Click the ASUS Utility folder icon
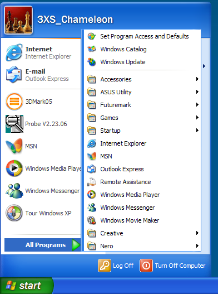Screen dimensions: 218x294 [92, 92]
